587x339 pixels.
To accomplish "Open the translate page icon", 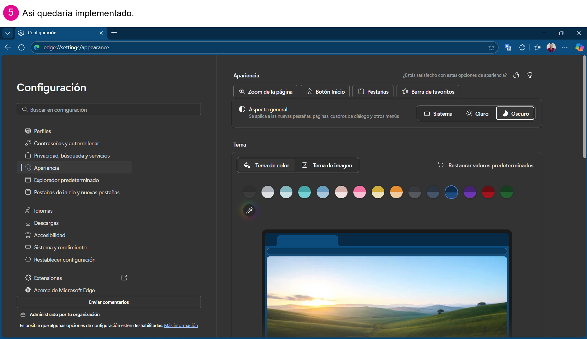I will 508,47.
